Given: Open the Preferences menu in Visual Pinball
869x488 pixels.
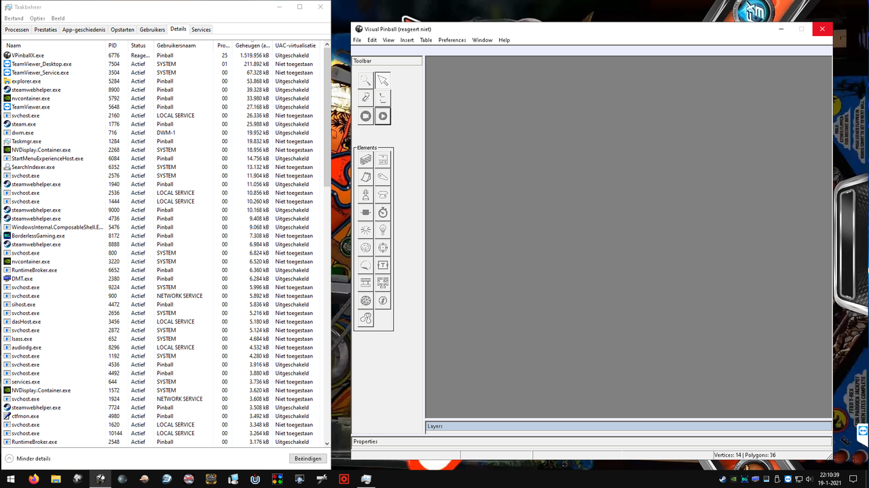Looking at the screenshot, I should coord(452,40).
